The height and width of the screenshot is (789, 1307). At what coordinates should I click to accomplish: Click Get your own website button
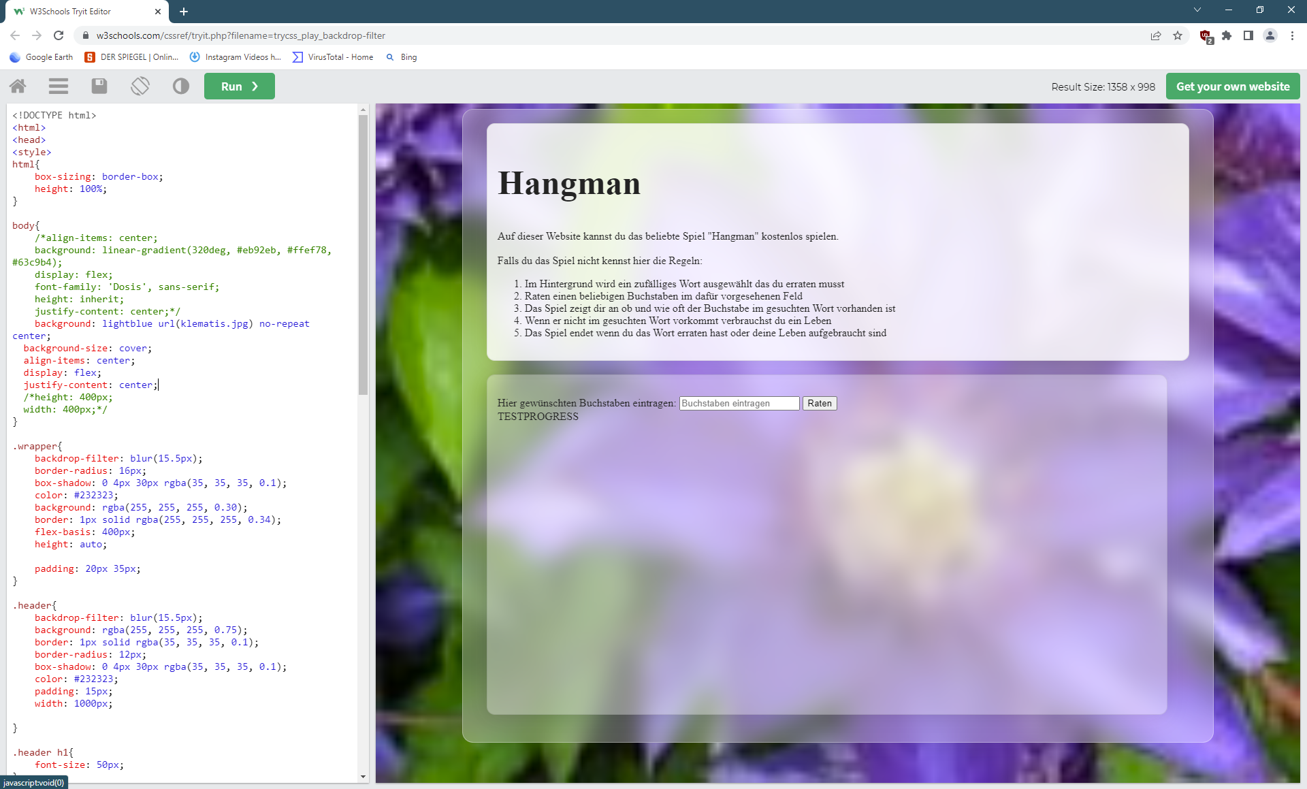coord(1232,86)
